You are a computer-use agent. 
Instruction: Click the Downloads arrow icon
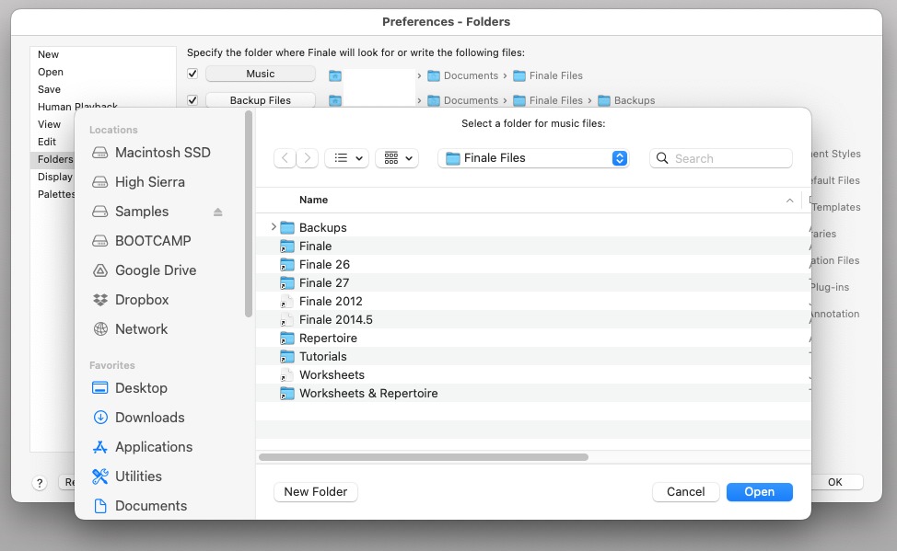(100, 418)
